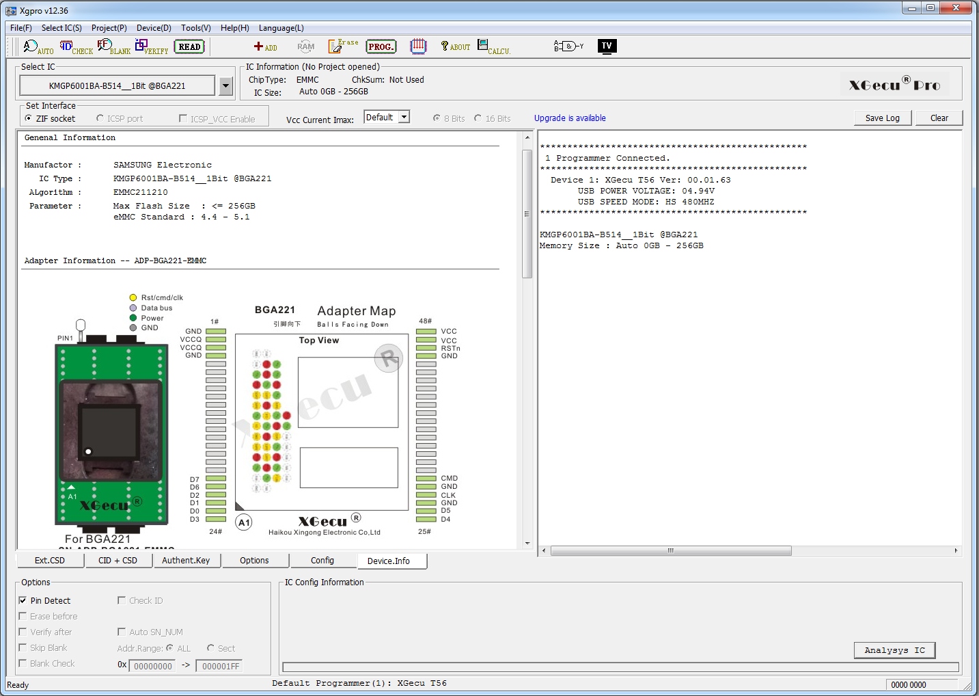Select the 16 Bits radio option
This screenshot has width=979, height=696.
478,118
